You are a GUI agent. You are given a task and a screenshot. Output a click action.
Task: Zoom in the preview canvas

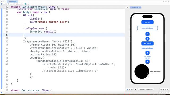coord(168,89)
